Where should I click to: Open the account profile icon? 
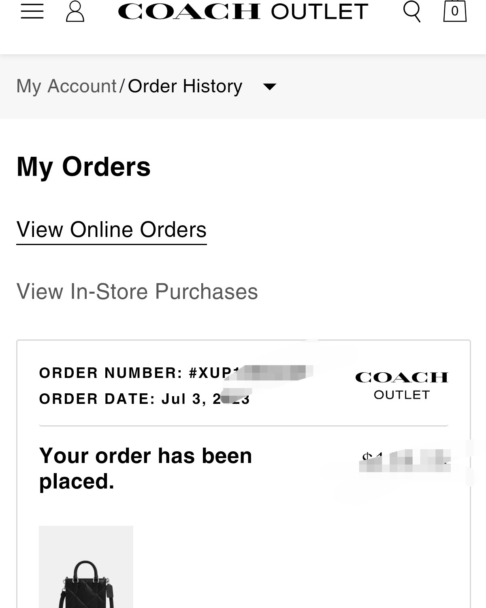[75, 11]
